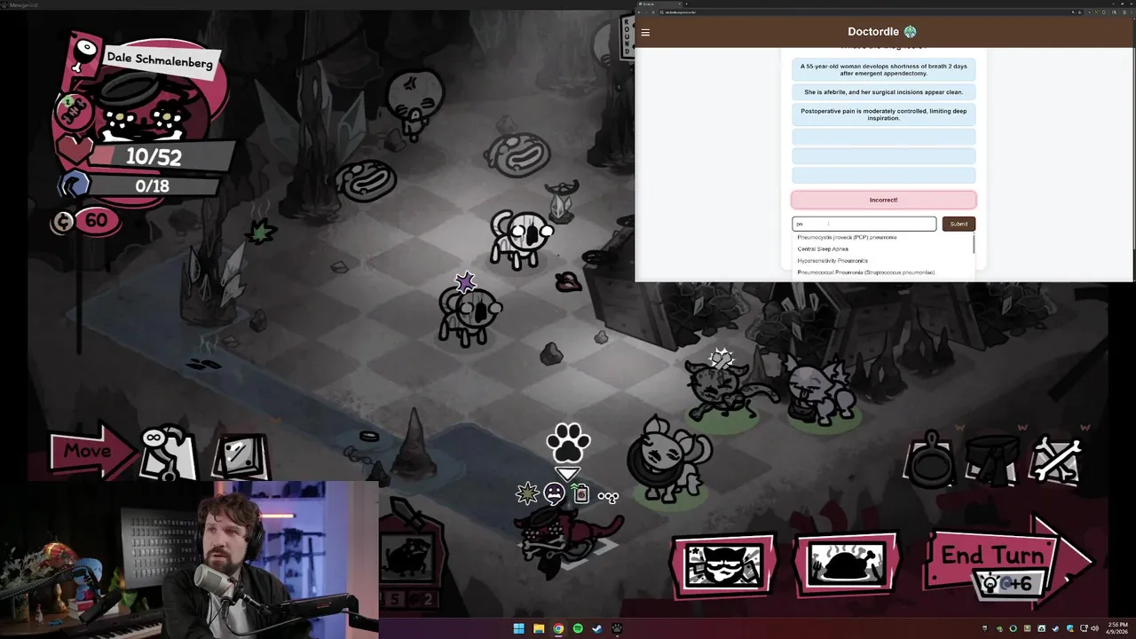
Task: Open Chrome from the taskbar
Action: [x=558, y=628]
